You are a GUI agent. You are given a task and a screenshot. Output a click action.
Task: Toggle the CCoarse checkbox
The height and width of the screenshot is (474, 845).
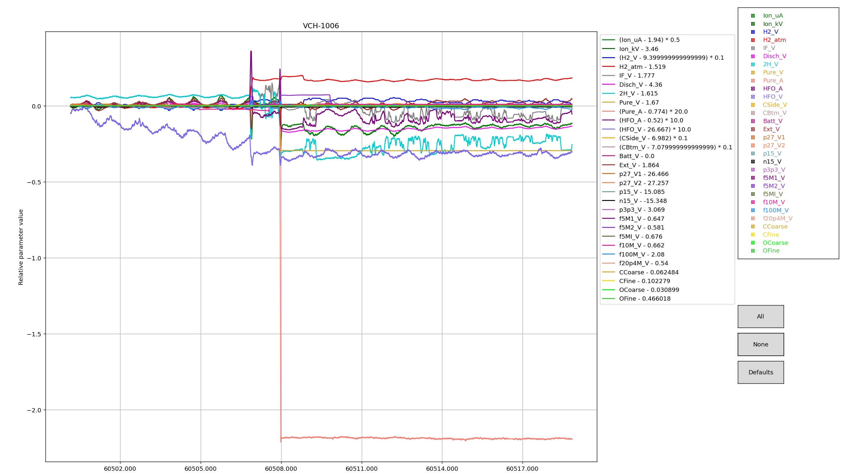[753, 226]
